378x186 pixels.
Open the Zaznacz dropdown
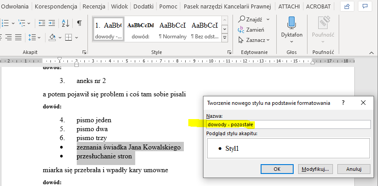pos(254,40)
